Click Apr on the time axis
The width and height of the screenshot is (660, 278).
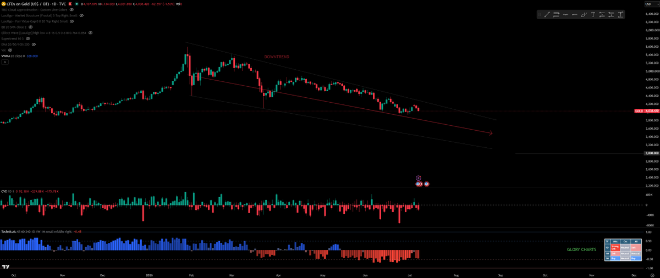click(x=278, y=274)
